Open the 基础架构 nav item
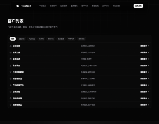Screen dimensions: 159x124 (53, 6)
